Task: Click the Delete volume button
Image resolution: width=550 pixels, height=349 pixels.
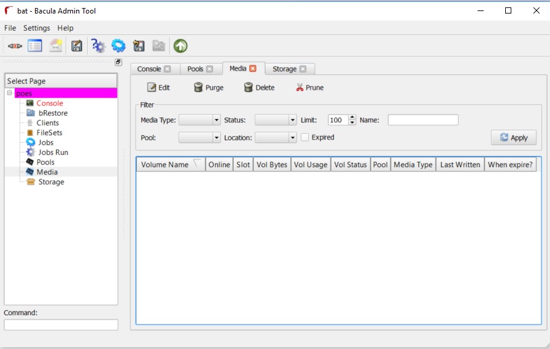Action: click(x=259, y=87)
